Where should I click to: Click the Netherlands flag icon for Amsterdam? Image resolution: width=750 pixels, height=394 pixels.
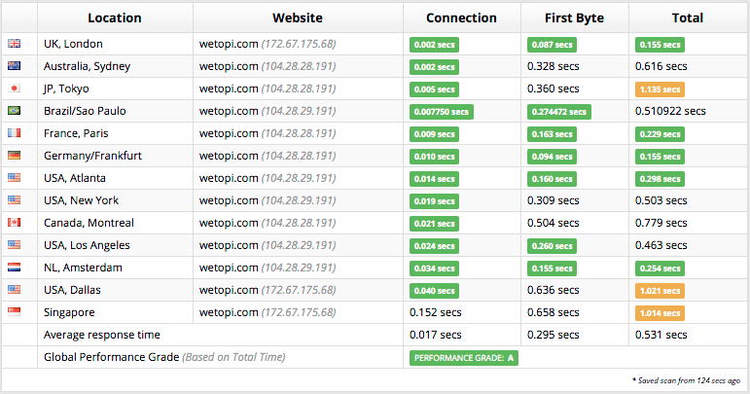coord(15,268)
